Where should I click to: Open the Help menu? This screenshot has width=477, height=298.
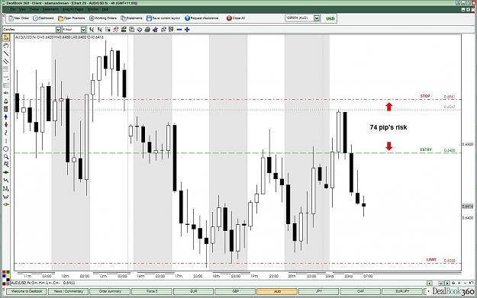105,9
